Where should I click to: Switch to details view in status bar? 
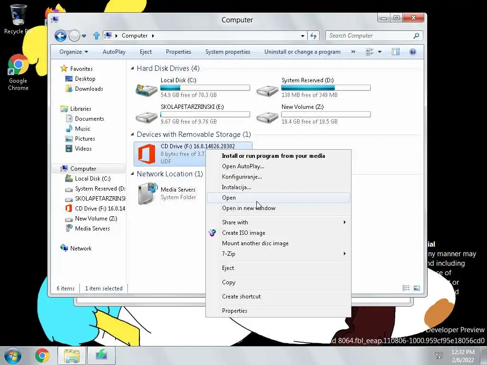click(406, 288)
